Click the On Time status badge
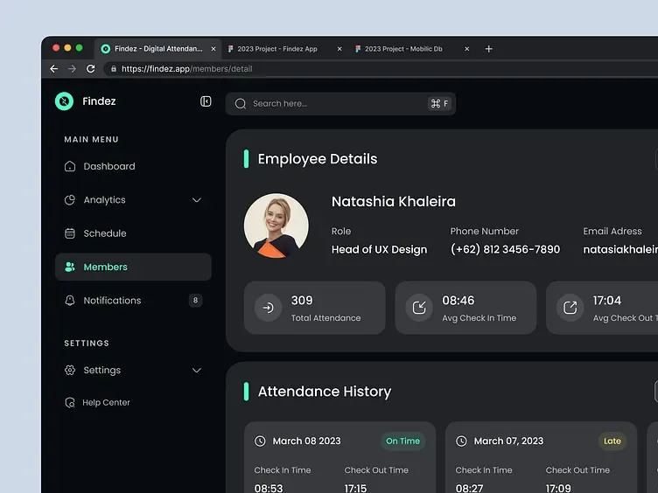The width and height of the screenshot is (658, 493). 402,441
